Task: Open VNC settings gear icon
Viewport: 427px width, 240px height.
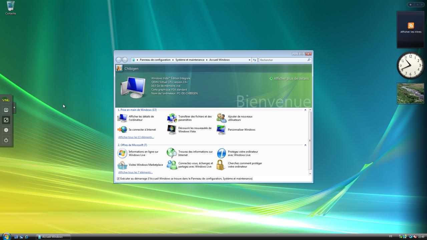Action: [x=6, y=130]
